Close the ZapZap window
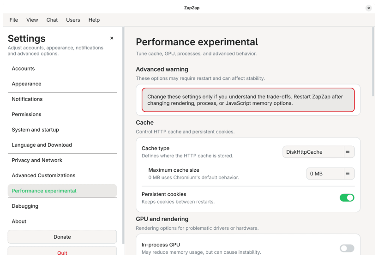378x258 pixels. [368, 8]
